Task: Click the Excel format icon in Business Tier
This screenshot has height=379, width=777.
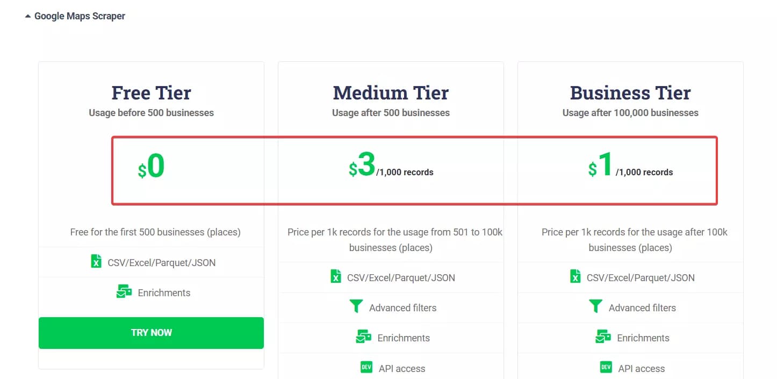Action: coord(574,277)
